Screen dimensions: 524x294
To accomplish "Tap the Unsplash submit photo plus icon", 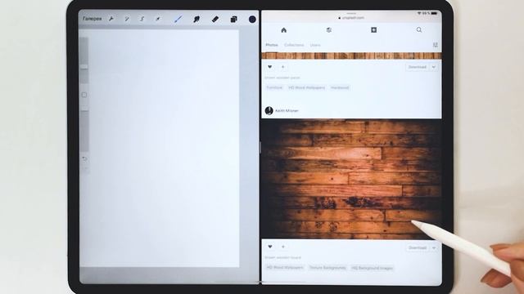I will (373, 30).
